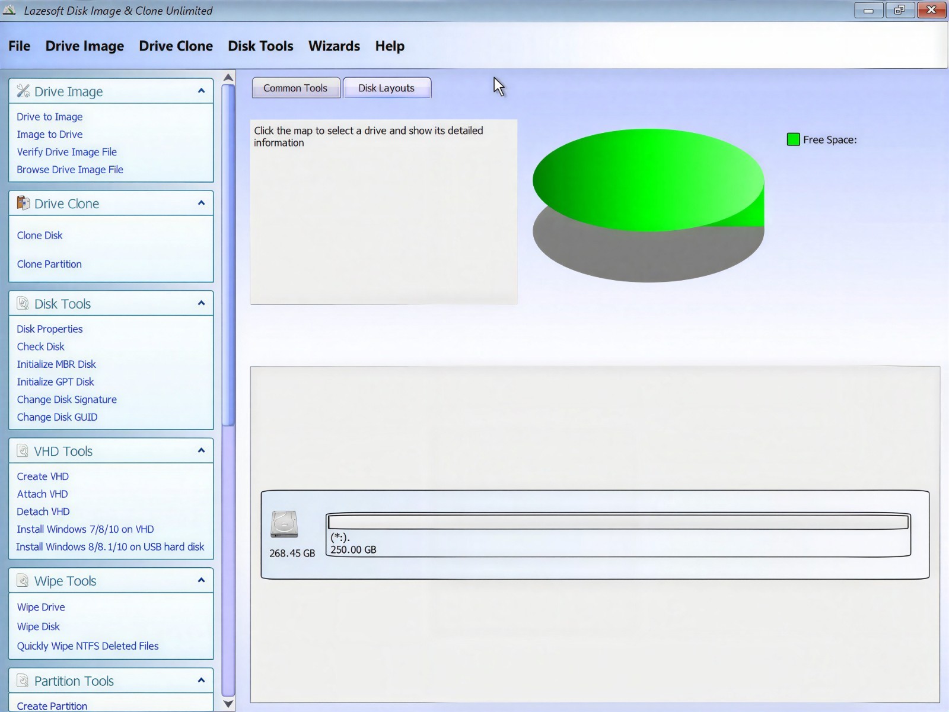Click the Partition Tools panel icon
The image size is (949, 712).
23,681
